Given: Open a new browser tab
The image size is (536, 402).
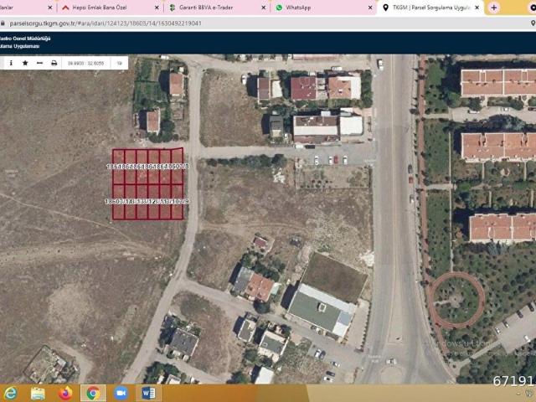Looking at the screenshot, I should (494, 7).
